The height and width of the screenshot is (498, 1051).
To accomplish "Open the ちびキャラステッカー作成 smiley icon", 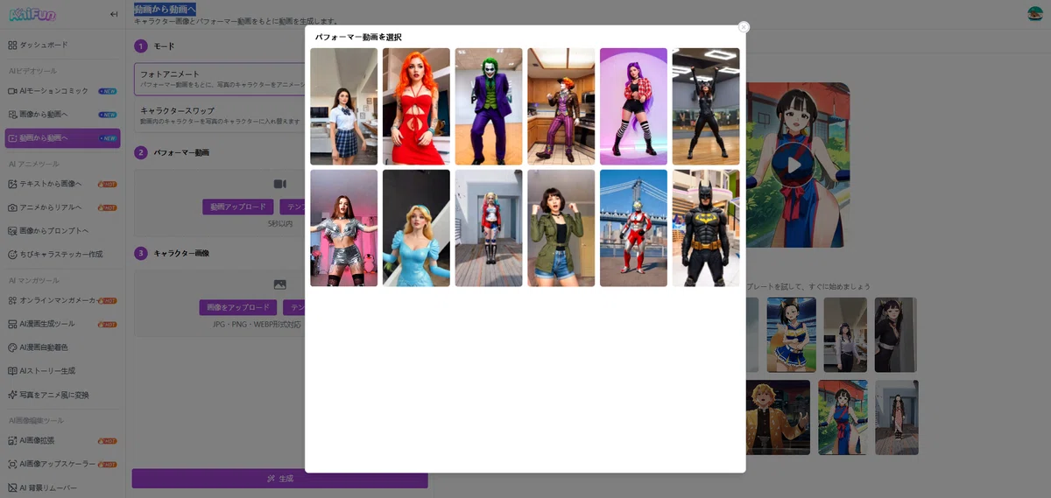I will pyautogui.click(x=12, y=254).
